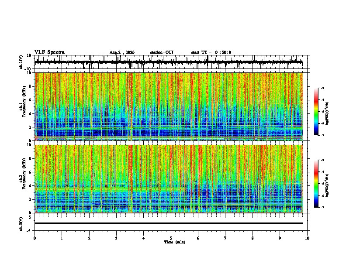346x267 pixels.
Task: Click the "10" tick on the Time axis
Action: pos(307,238)
